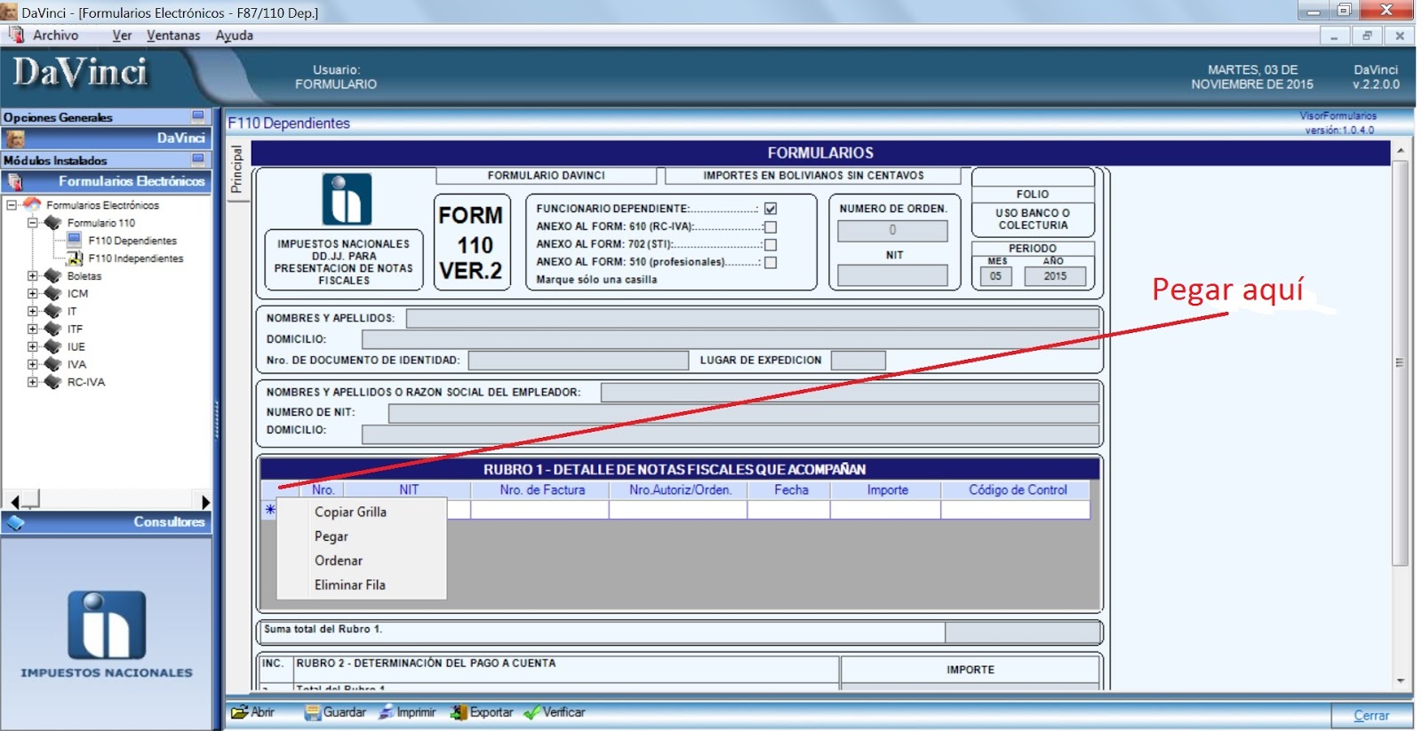Click the Verificar green checkmark icon
1422x731 pixels.
coord(531,712)
